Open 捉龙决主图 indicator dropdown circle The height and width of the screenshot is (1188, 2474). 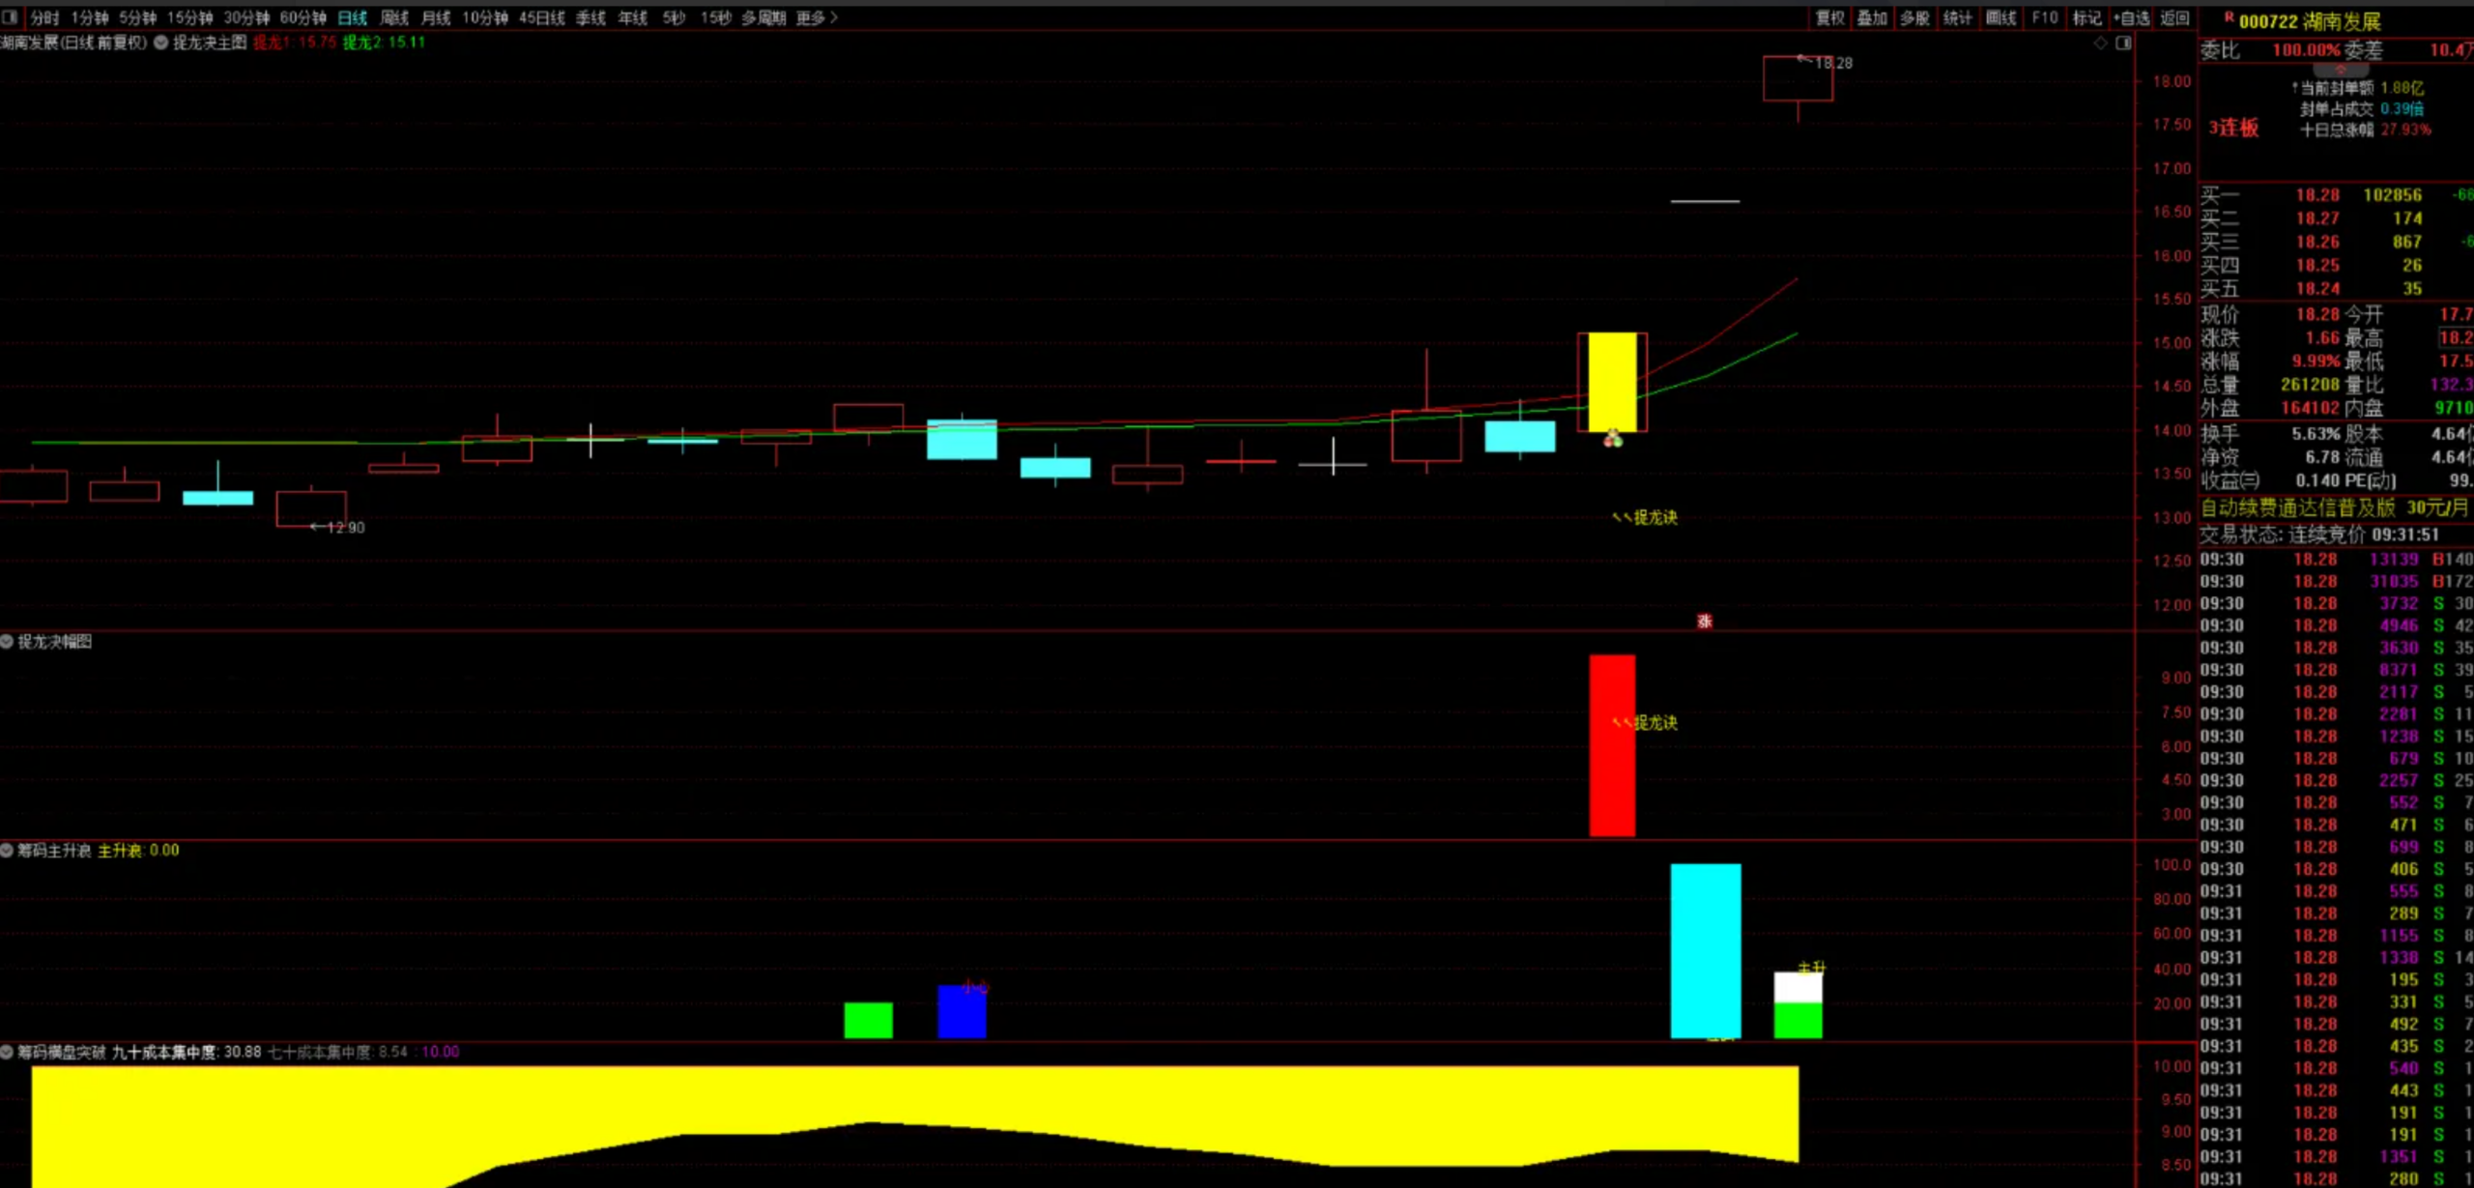coord(161,43)
